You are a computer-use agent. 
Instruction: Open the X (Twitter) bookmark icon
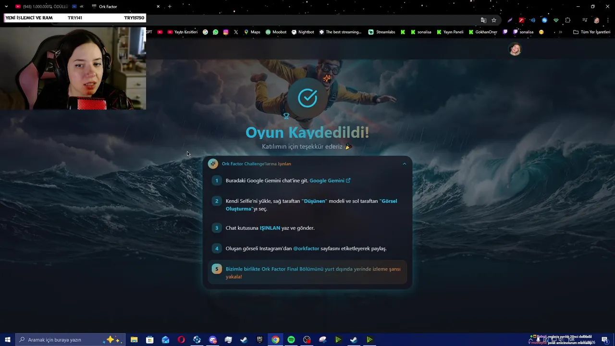point(236,32)
